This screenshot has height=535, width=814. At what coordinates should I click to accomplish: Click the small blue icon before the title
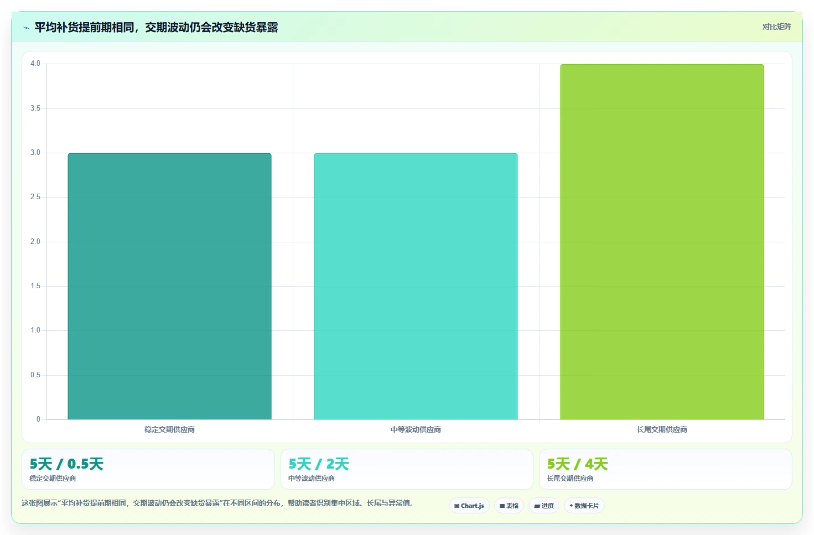[26, 28]
